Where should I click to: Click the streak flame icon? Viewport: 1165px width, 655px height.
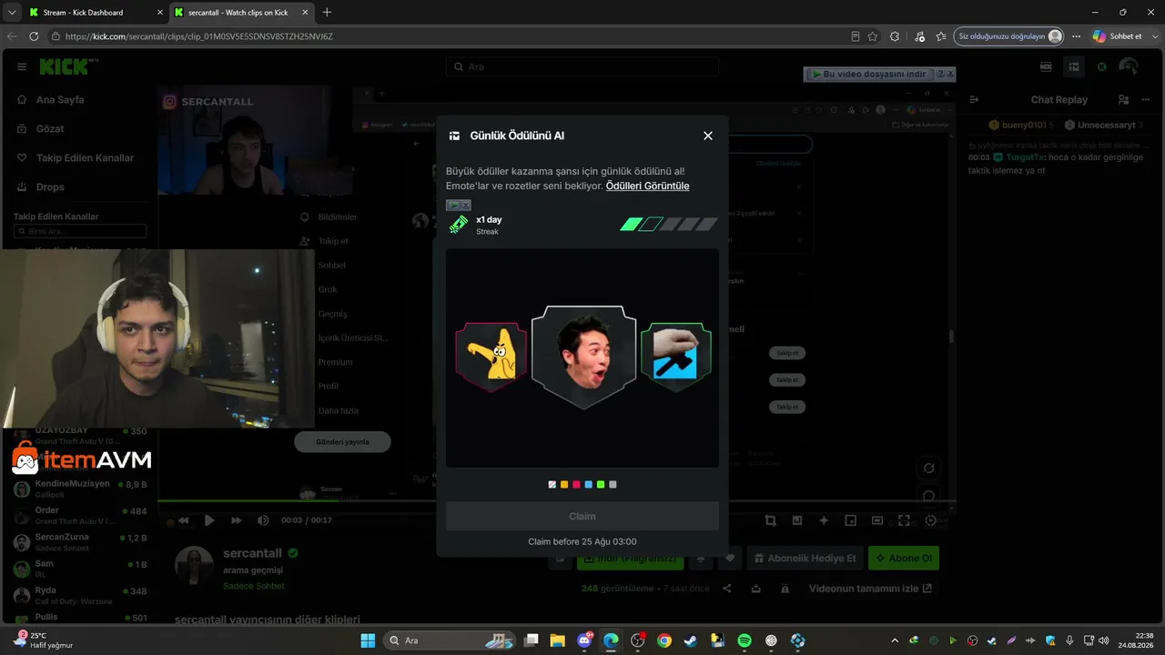[459, 225]
